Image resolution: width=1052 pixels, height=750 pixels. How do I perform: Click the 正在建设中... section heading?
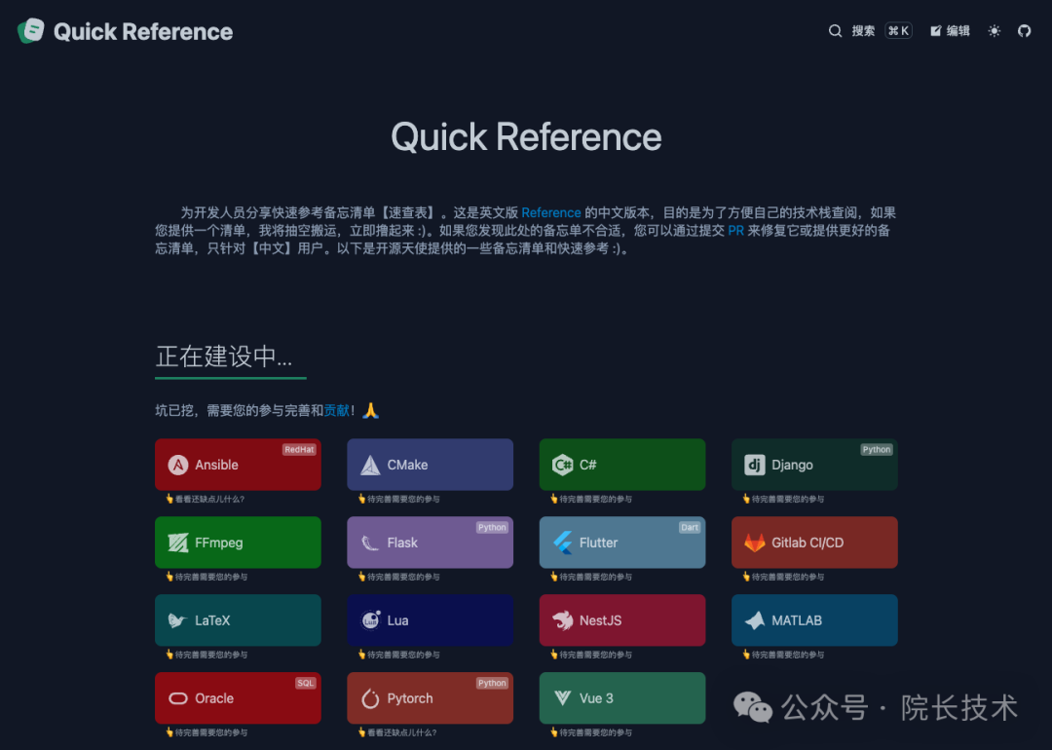(224, 356)
